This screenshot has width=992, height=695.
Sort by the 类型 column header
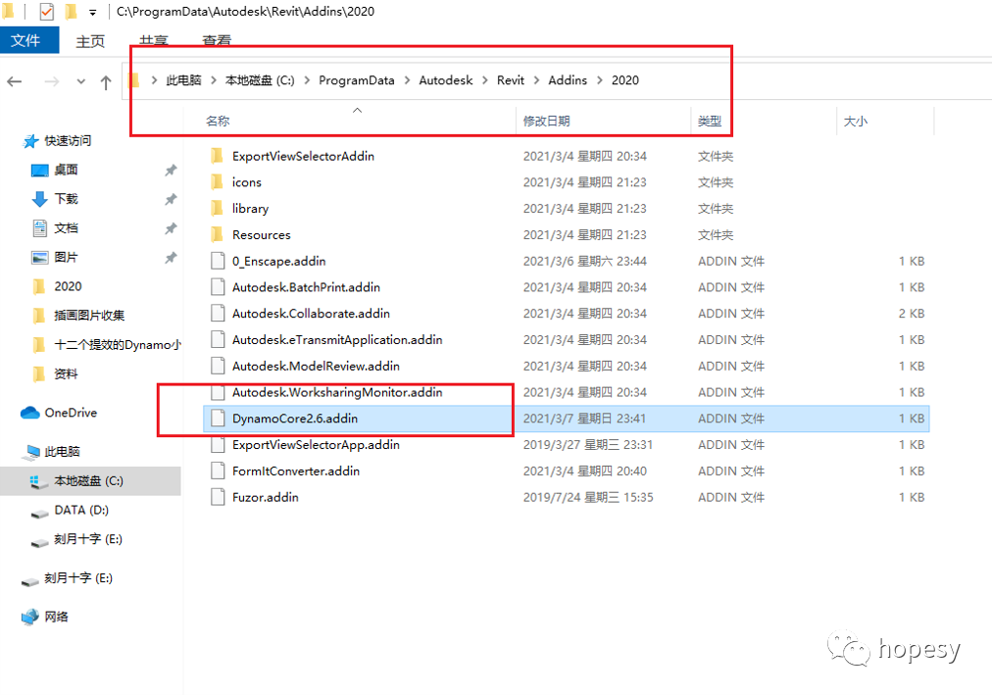point(710,121)
